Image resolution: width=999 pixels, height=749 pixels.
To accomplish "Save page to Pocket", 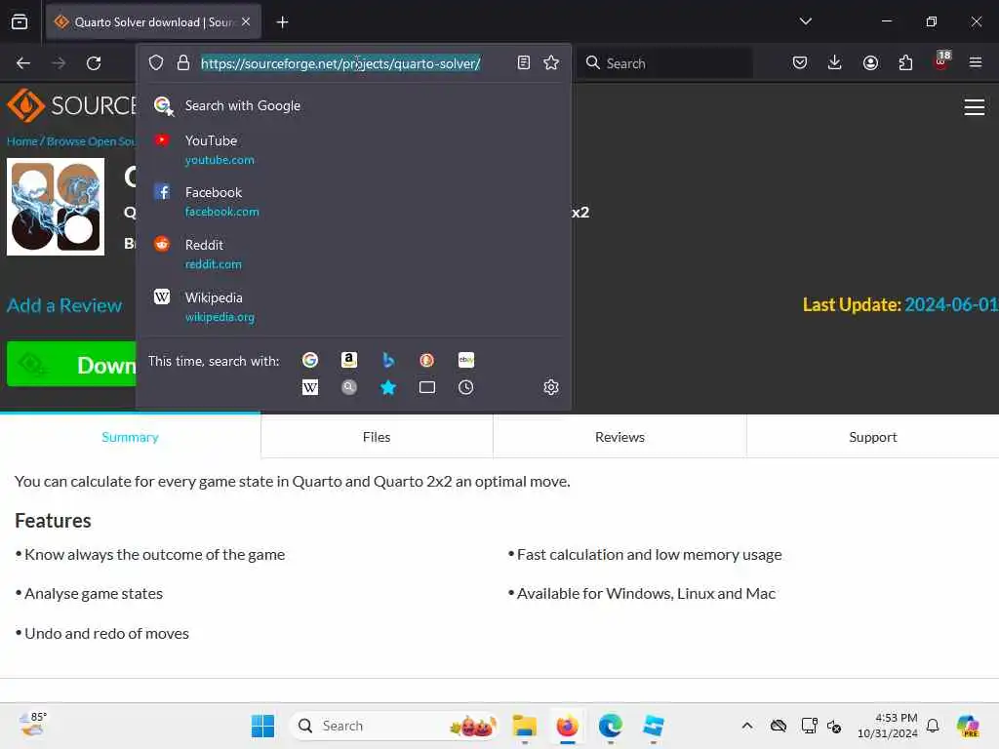I will [x=800, y=62].
